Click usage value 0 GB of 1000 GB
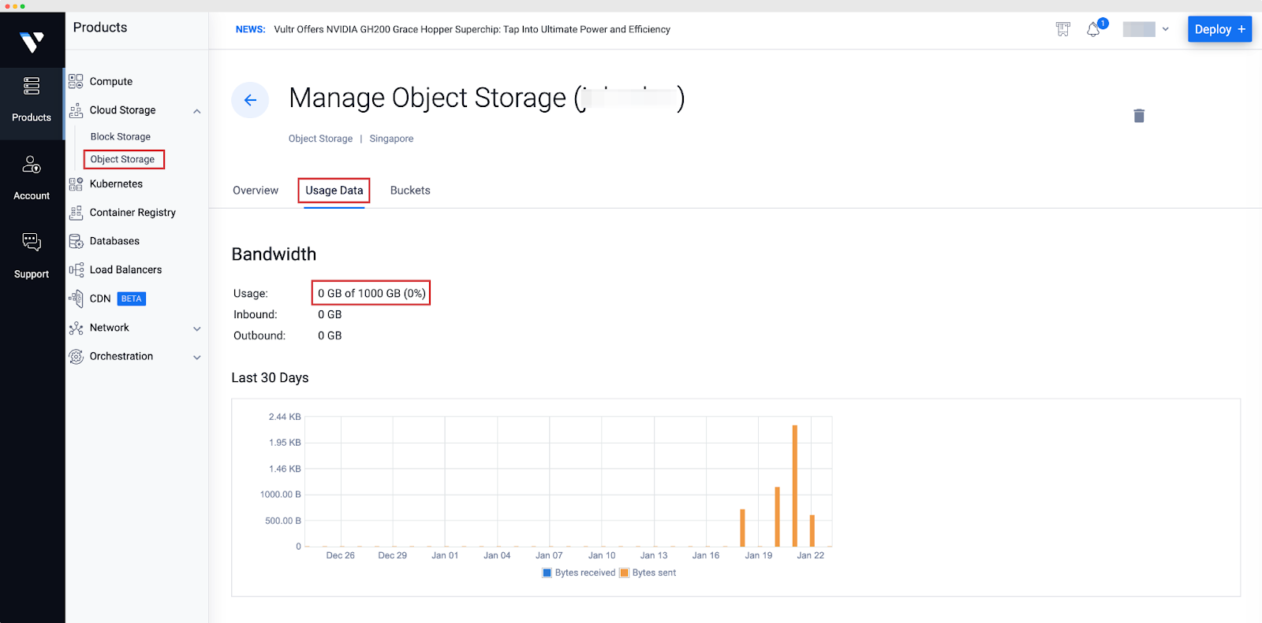1262x623 pixels. point(372,293)
